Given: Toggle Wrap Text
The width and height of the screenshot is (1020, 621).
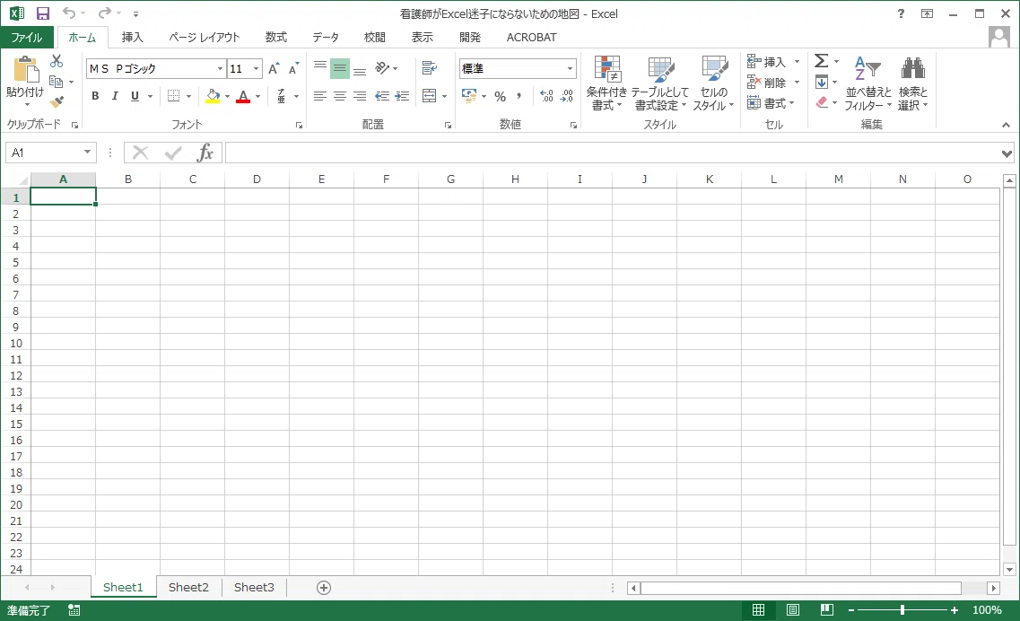Looking at the screenshot, I should (430, 67).
